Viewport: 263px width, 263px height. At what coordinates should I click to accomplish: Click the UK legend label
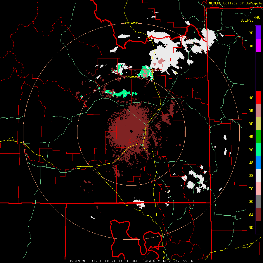pyautogui.click(x=251, y=46)
